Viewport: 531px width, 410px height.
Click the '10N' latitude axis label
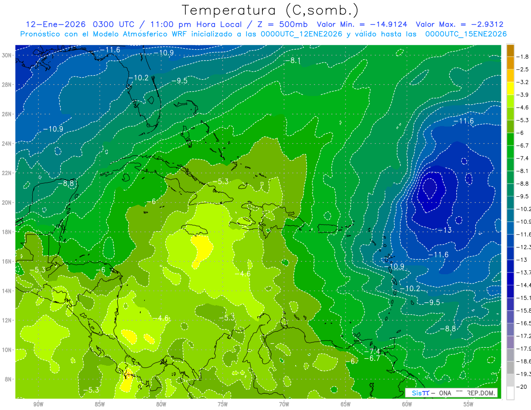coord(6,349)
